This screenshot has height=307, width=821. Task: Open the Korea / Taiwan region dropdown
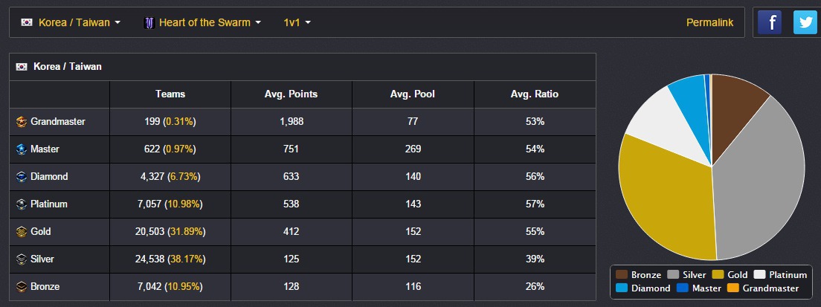click(x=71, y=22)
